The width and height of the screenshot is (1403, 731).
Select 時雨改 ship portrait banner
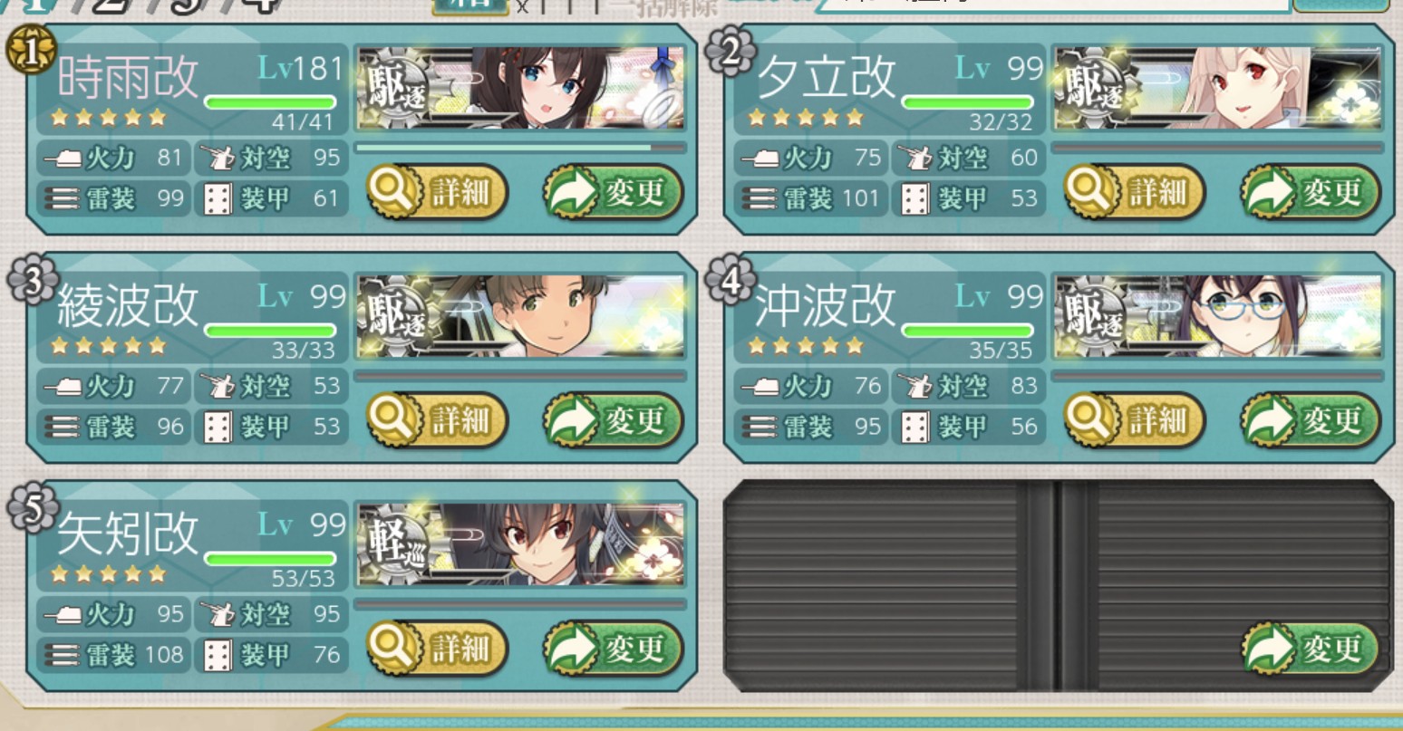click(x=521, y=88)
